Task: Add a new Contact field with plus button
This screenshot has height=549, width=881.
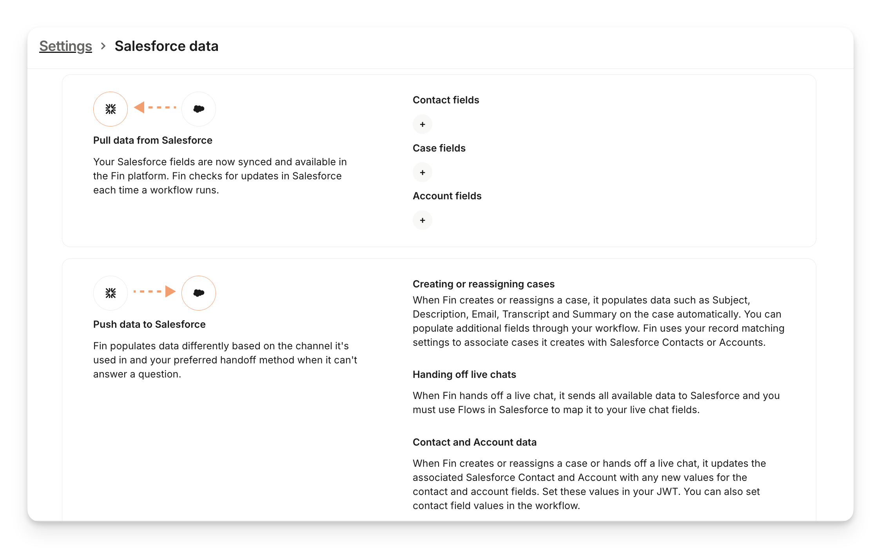Action: tap(422, 125)
